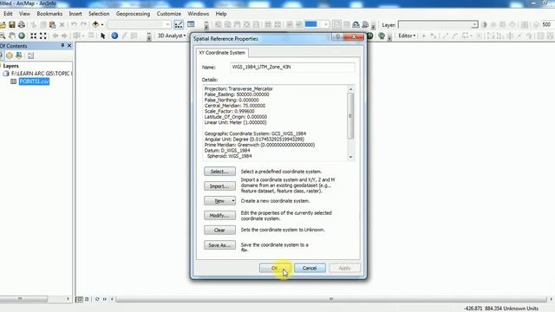Select the Select Features tool
The width and height of the screenshot is (555, 312).
click(x=77, y=36)
